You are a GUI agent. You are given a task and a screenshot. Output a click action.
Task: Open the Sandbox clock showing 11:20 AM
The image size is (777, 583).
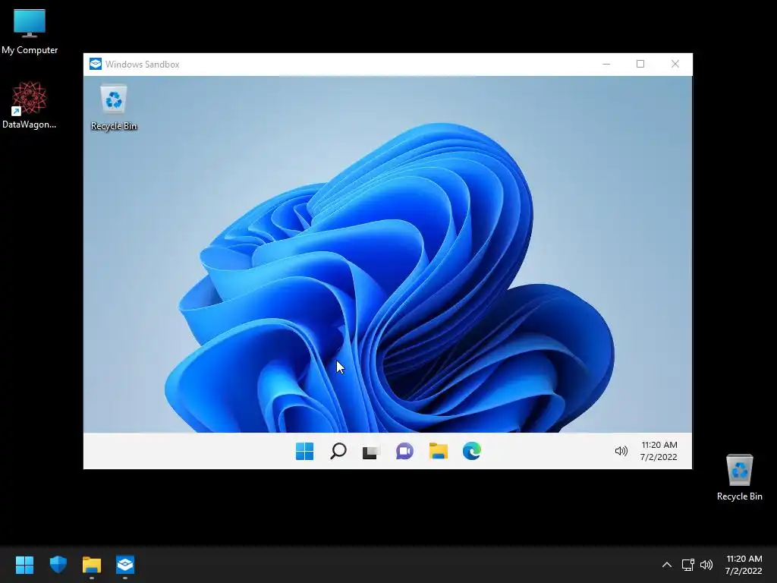[659, 451]
